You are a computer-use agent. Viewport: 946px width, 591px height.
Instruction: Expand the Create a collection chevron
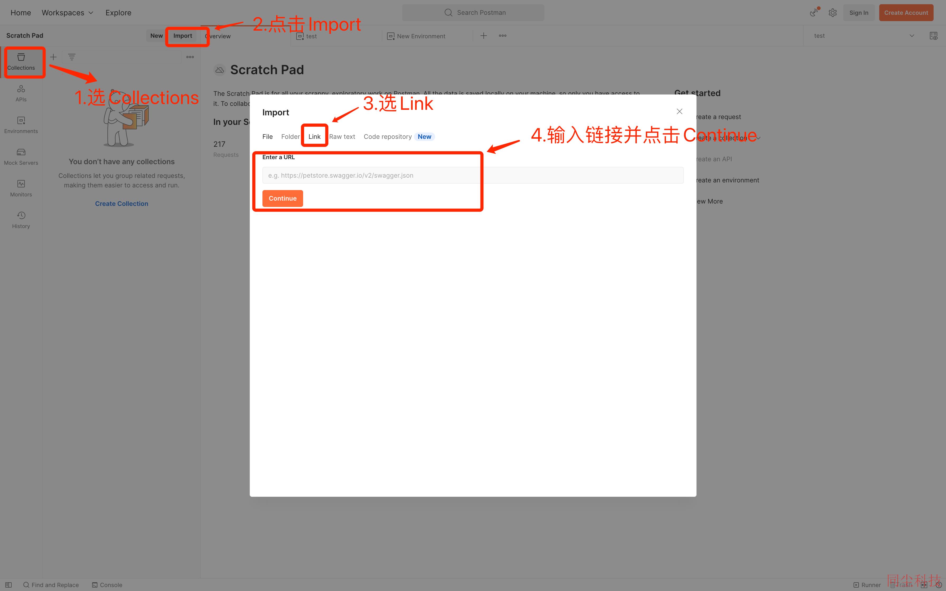758,138
